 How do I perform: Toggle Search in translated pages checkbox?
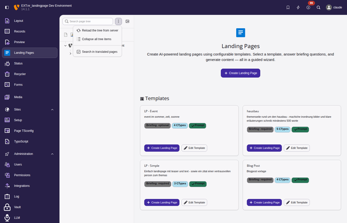79,52
